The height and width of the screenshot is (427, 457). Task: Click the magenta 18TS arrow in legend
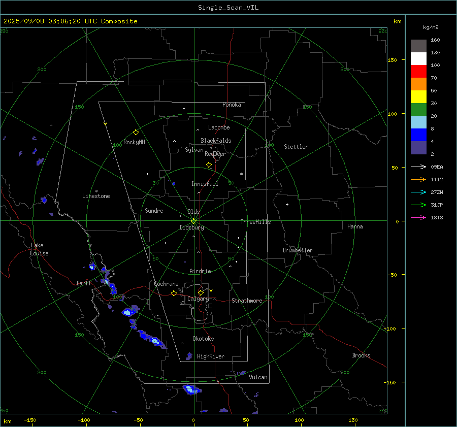pyautogui.click(x=418, y=217)
